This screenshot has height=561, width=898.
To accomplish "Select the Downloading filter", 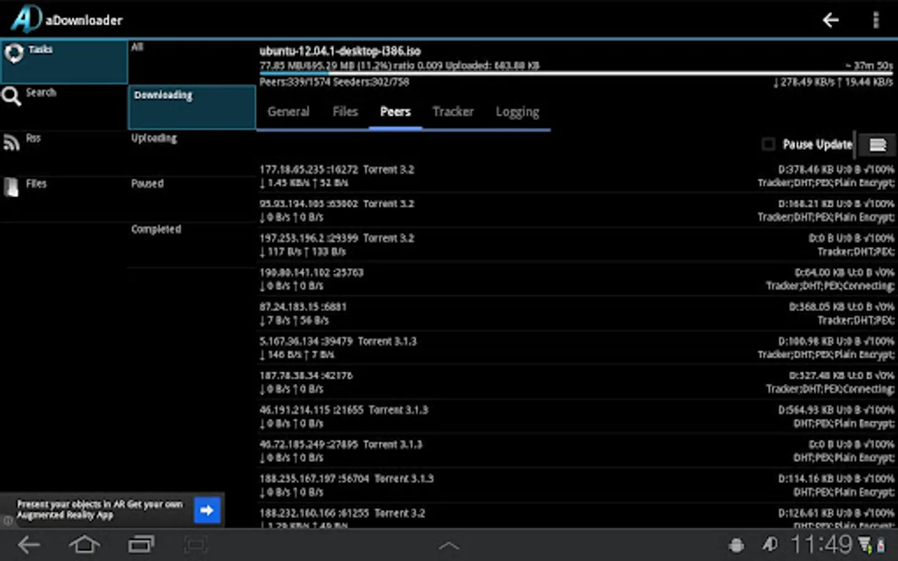I will click(191, 107).
